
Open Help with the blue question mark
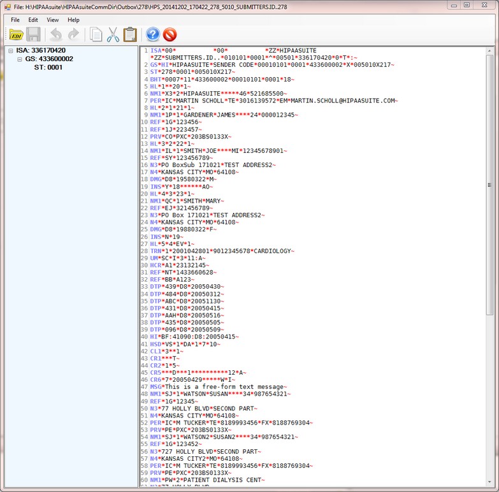coord(152,34)
